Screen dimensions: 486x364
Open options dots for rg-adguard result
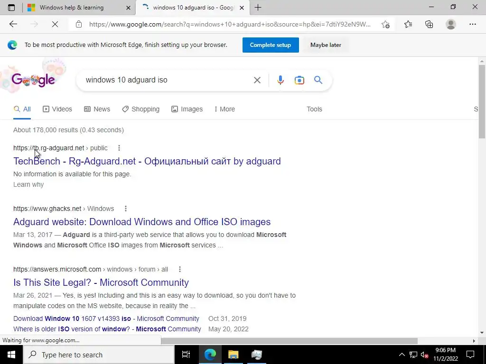[119, 148]
